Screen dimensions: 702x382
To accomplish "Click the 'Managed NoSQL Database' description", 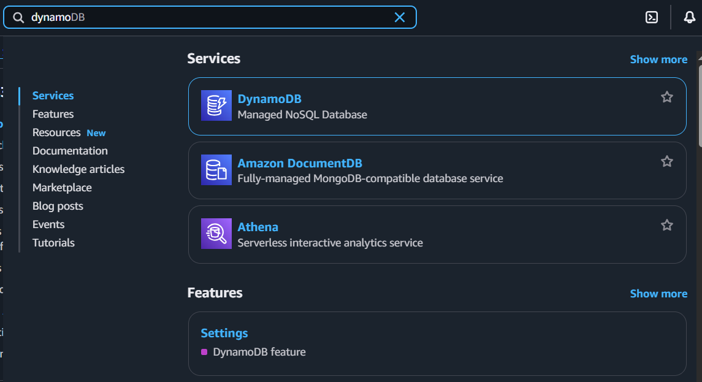I will click(302, 115).
